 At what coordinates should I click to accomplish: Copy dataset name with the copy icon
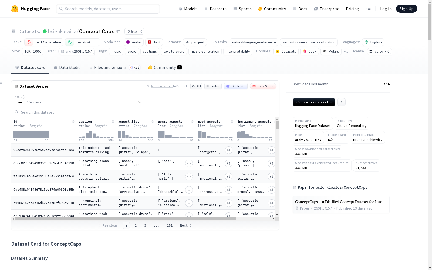pyautogui.click(x=118, y=31)
